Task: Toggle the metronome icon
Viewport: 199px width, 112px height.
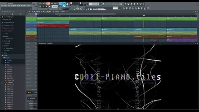Action: coord(40,3)
